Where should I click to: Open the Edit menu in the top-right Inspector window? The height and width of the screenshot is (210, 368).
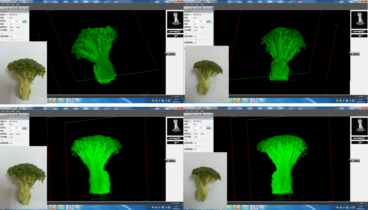(191, 5)
